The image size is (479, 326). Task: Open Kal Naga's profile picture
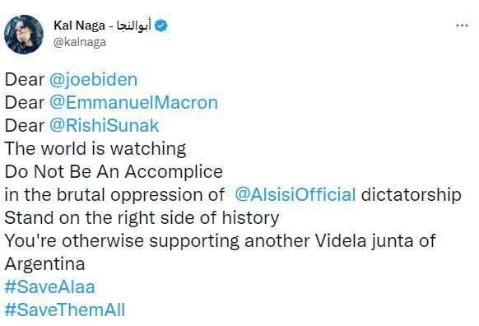coord(24,35)
